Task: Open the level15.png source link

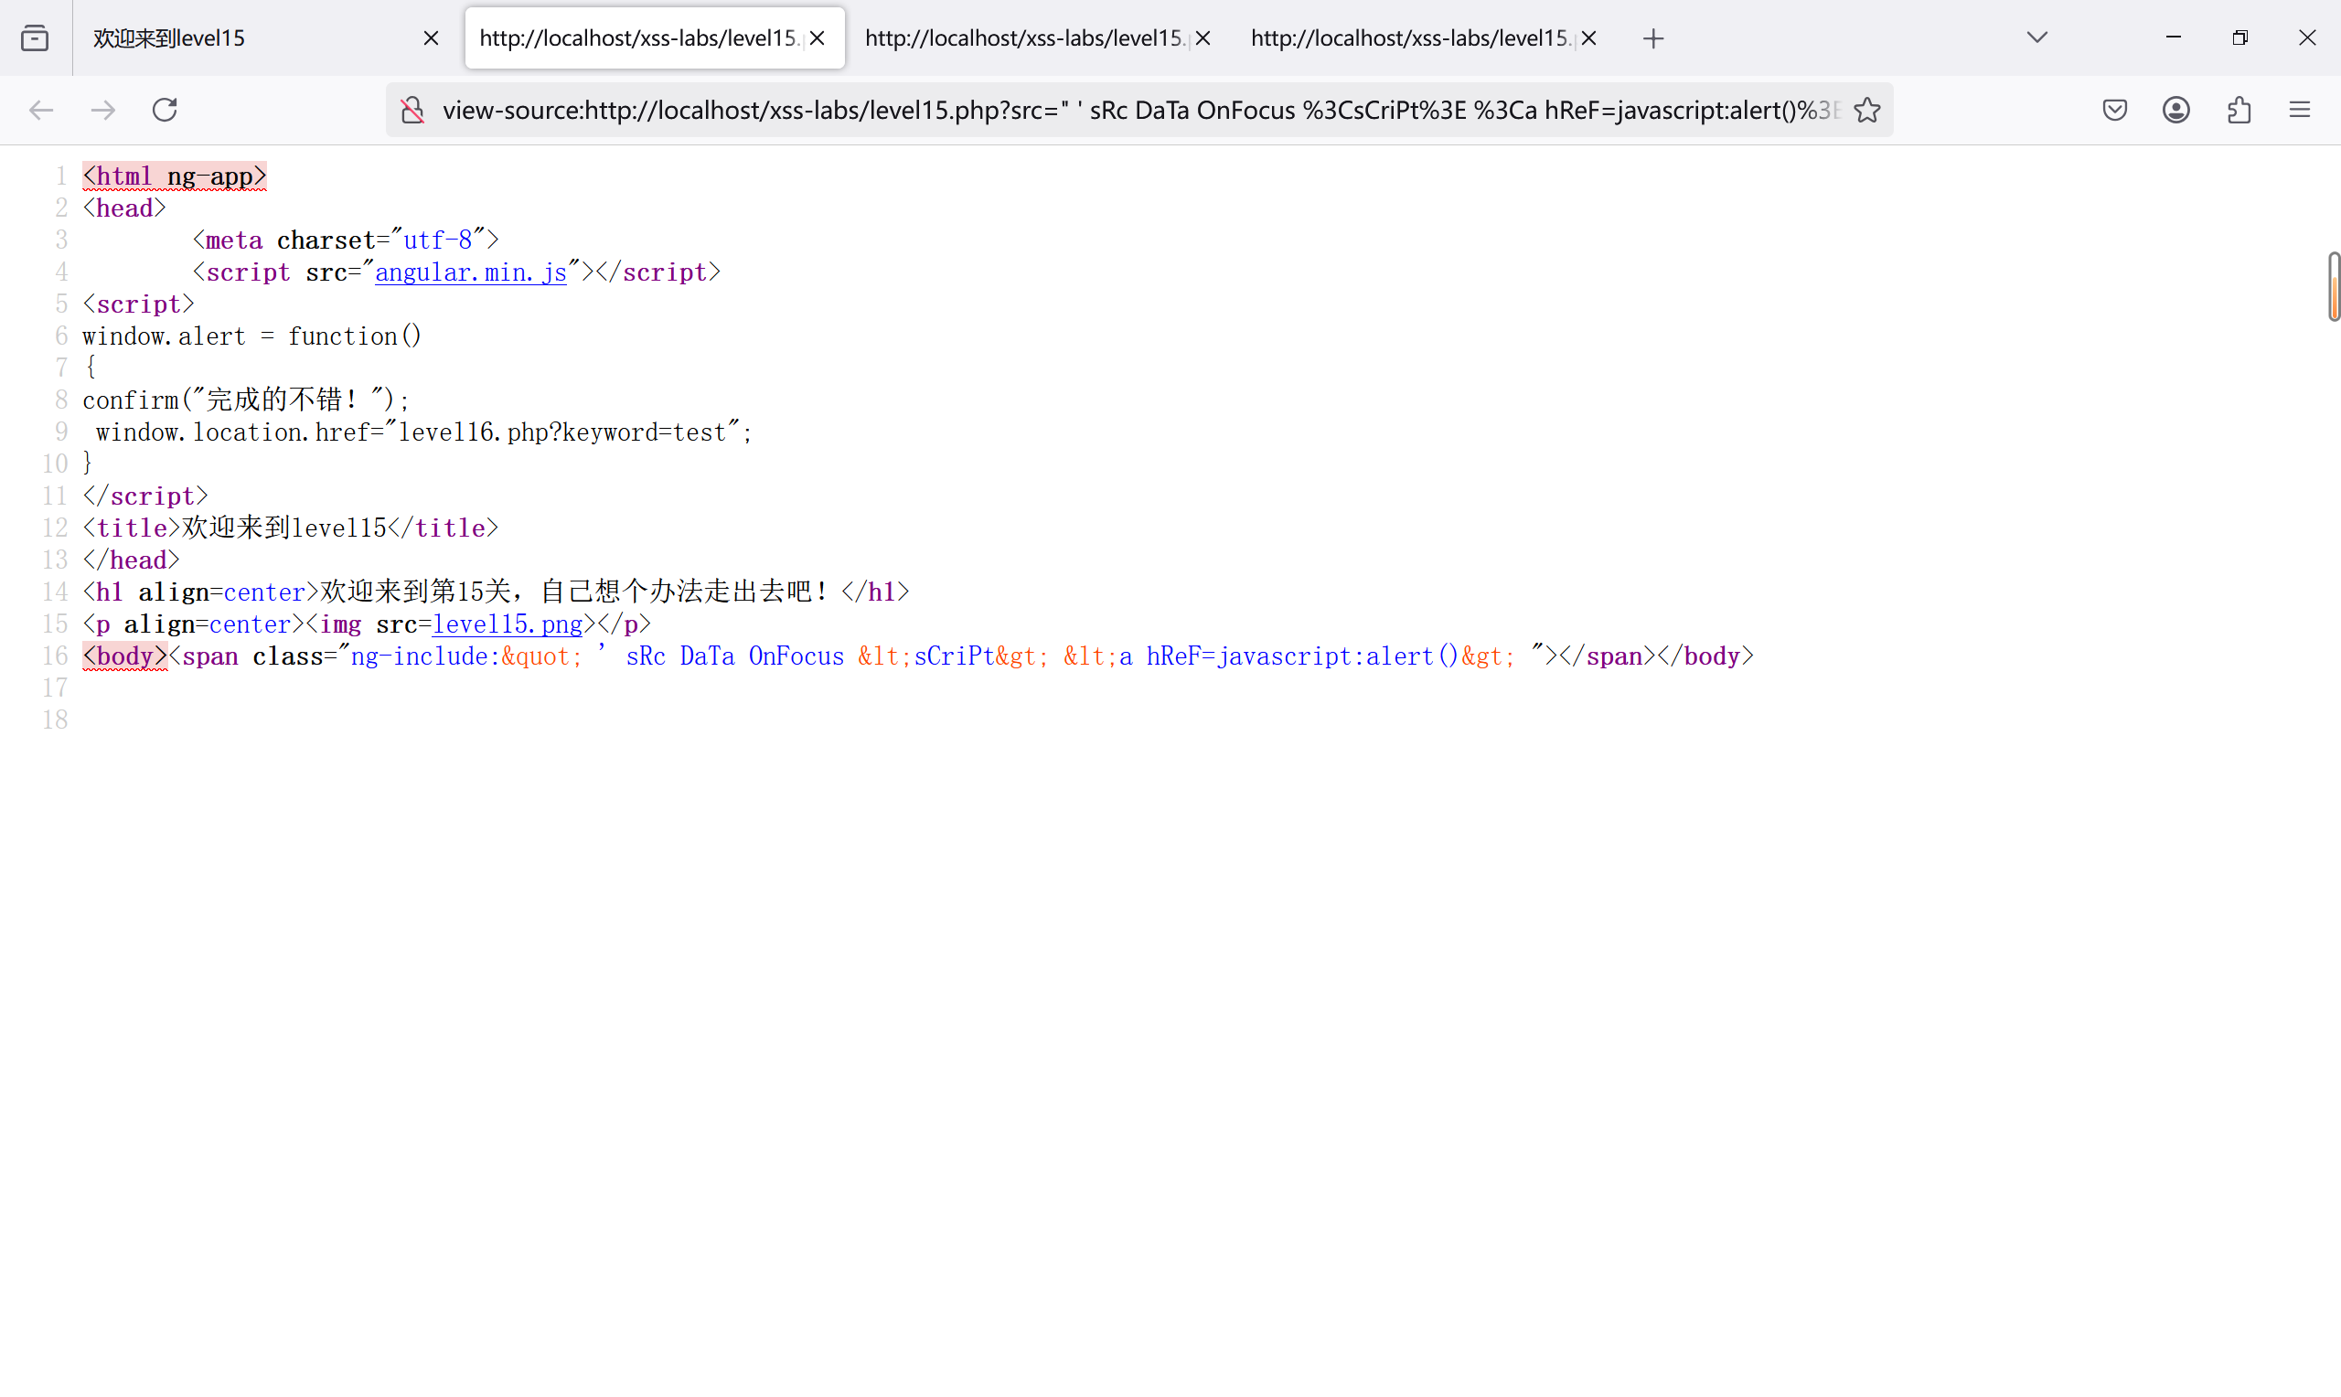Action: 508,625
